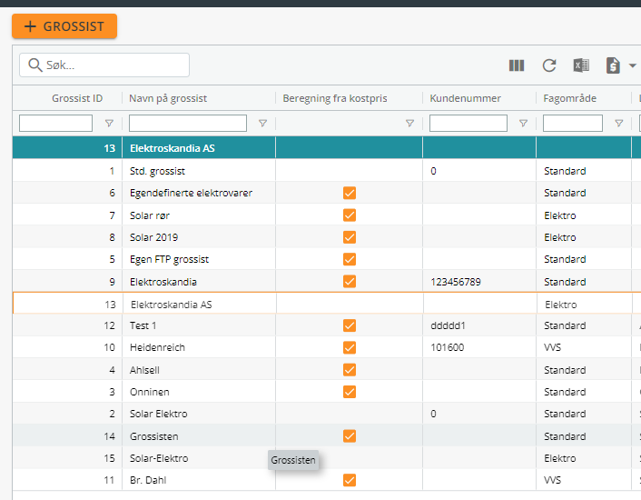This screenshot has width=641, height=500.
Task: Select the Egendefinerte elektrovarer row name
Action: [x=191, y=193]
